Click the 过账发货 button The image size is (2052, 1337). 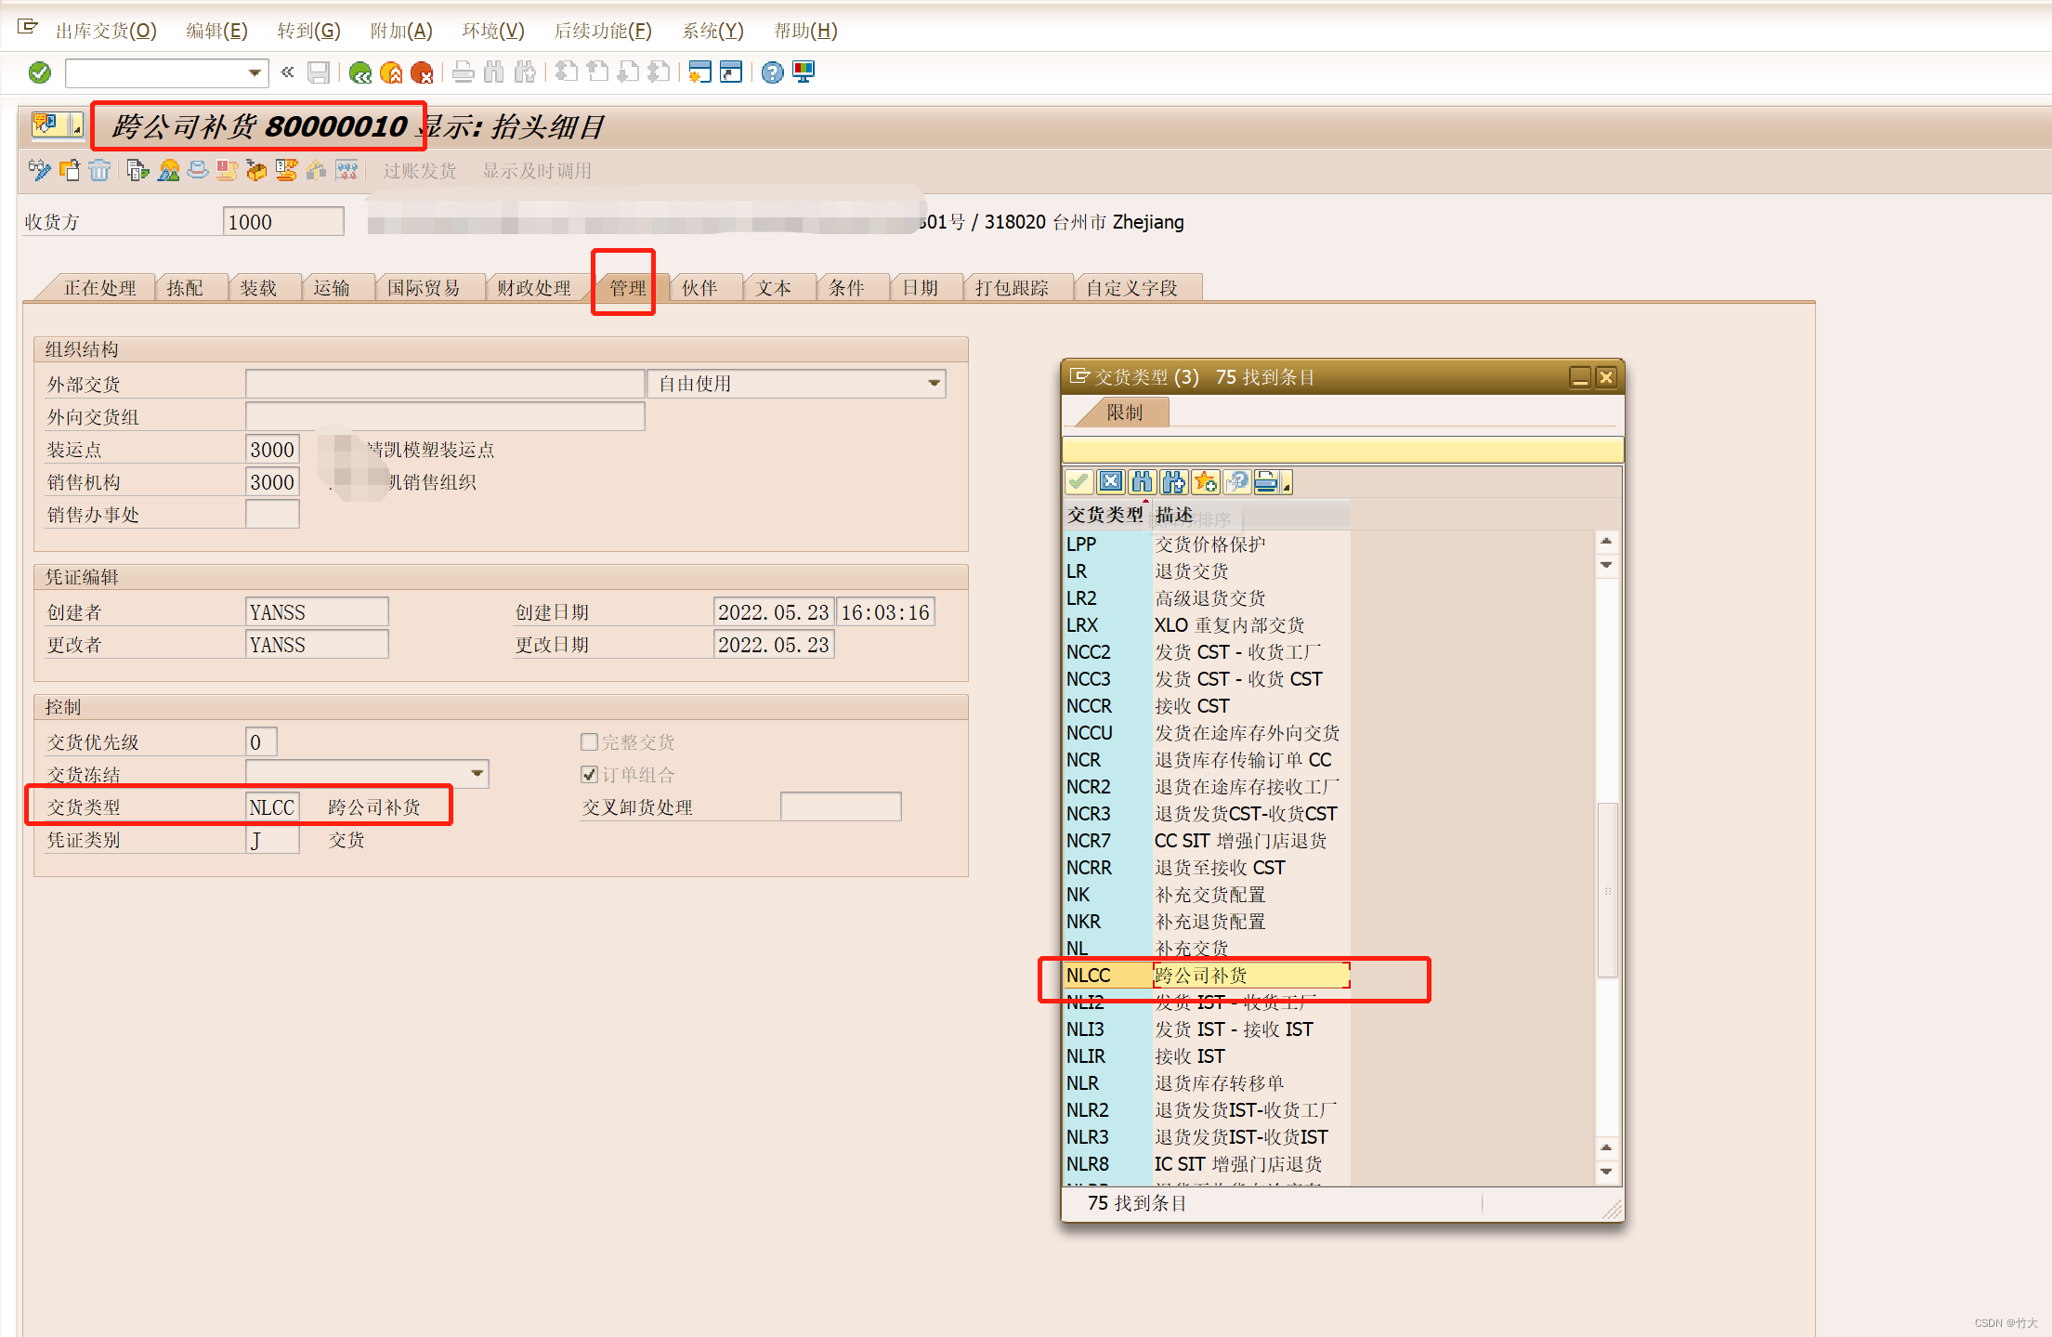[419, 170]
